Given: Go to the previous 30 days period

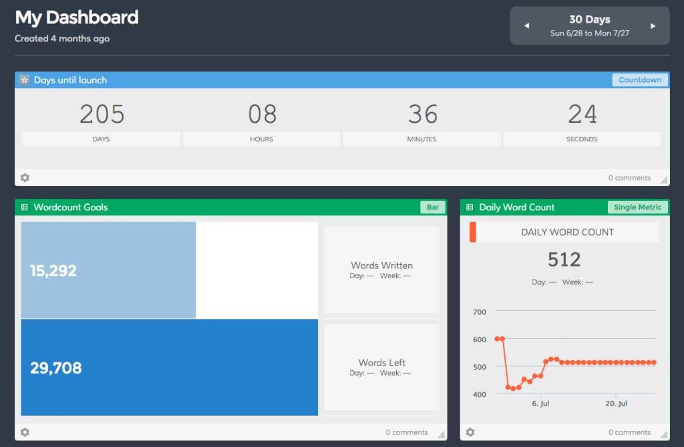Looking at the screenshot, I should pos(526,26).
